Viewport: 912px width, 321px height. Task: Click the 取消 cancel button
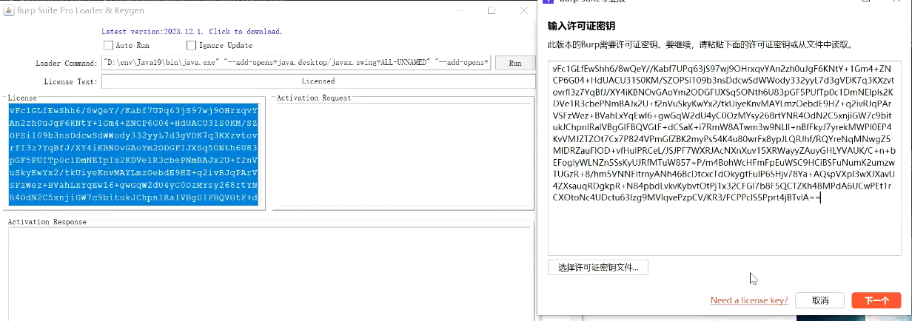click(820, 300)
